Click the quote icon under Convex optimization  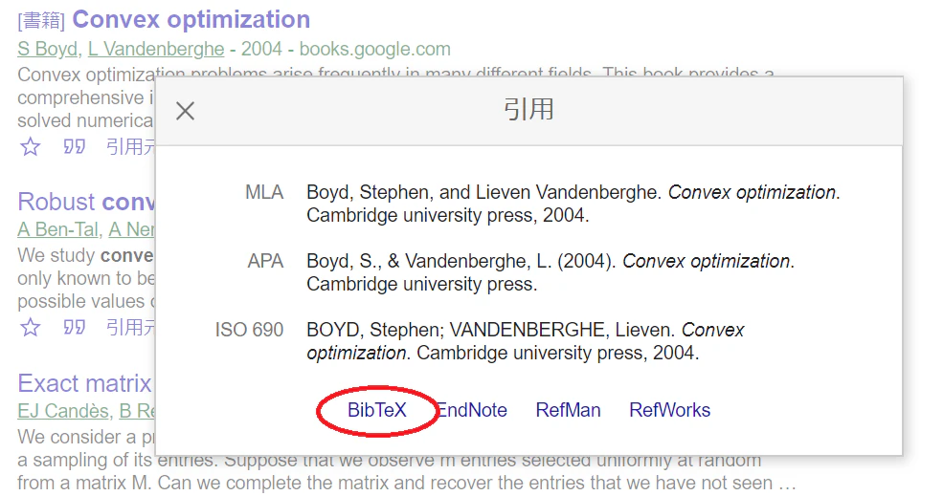[x=74, y=146]
